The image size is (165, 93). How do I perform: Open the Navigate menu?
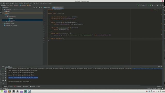point(12,3)
